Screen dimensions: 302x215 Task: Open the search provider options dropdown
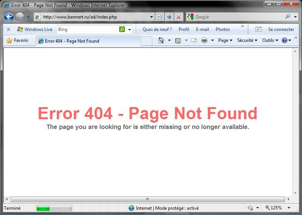(x=295, y=17)
